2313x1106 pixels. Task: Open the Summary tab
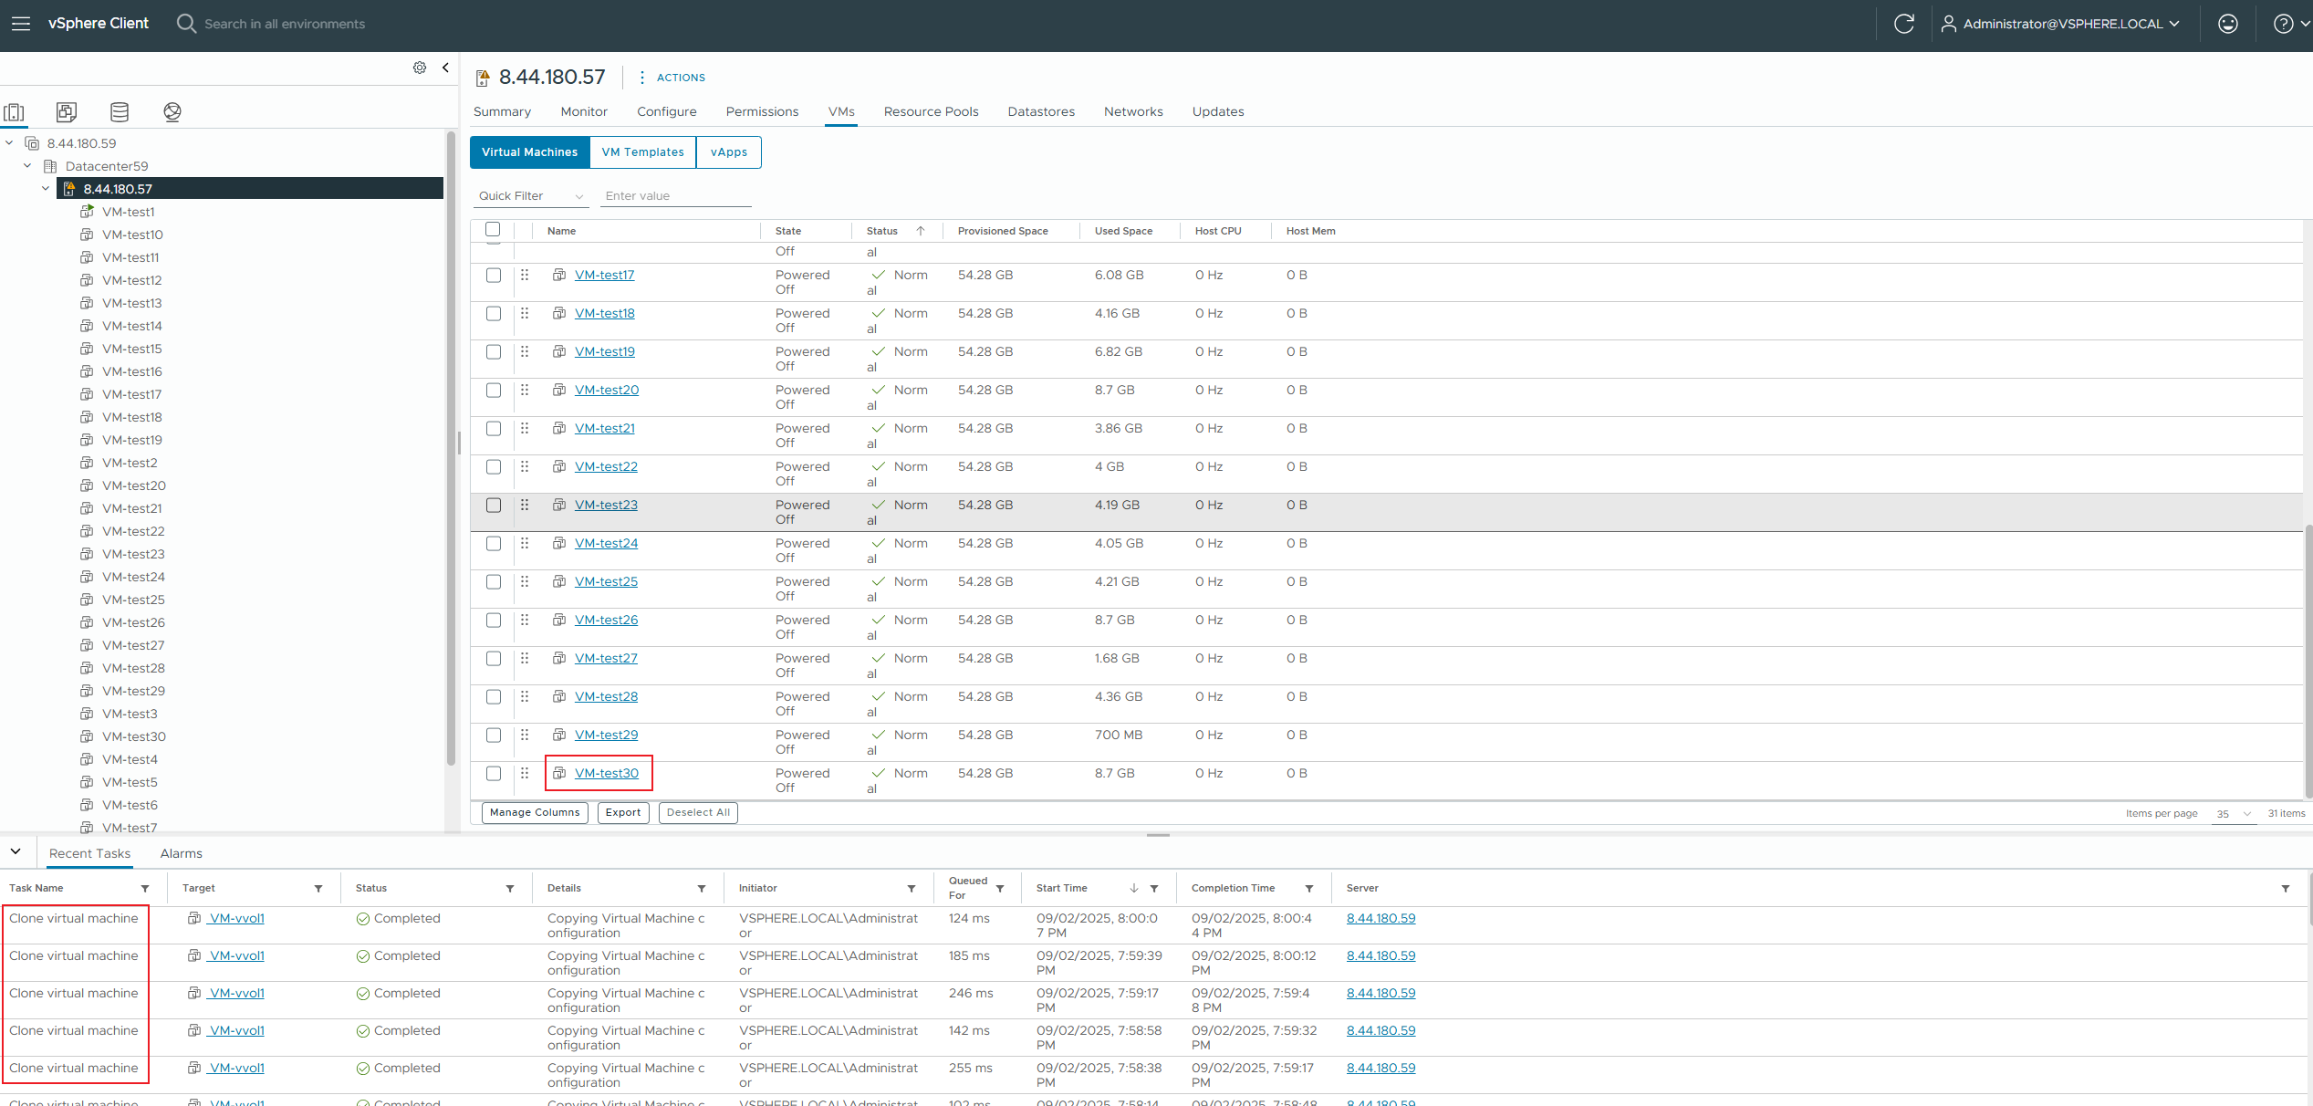(x=502, y=111)
